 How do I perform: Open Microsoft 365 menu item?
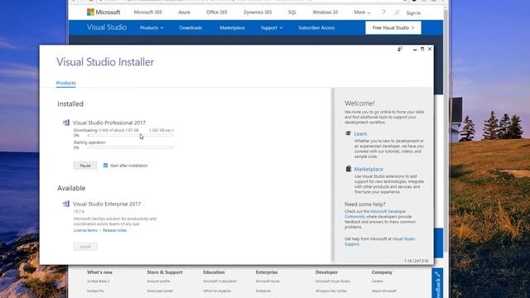[147, 12]
